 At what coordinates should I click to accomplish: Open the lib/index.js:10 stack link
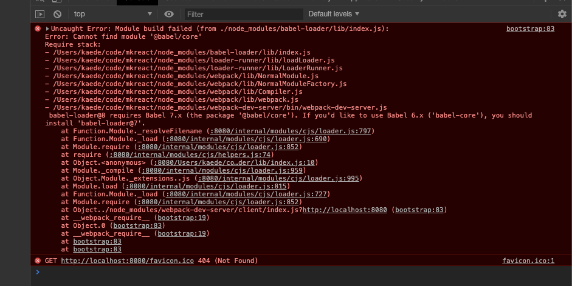click(234, 162)
